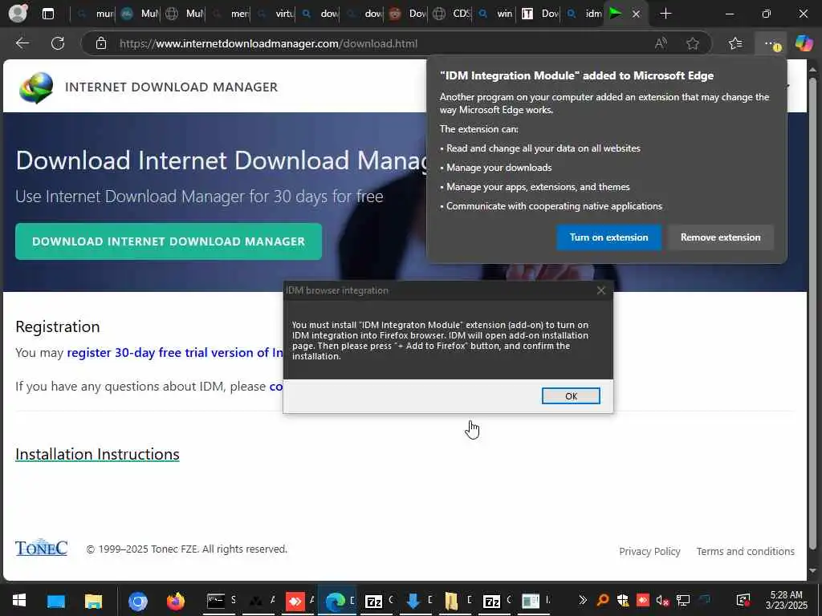
Task: Open the Terms and conditions footer link
Action: (745, 551)
